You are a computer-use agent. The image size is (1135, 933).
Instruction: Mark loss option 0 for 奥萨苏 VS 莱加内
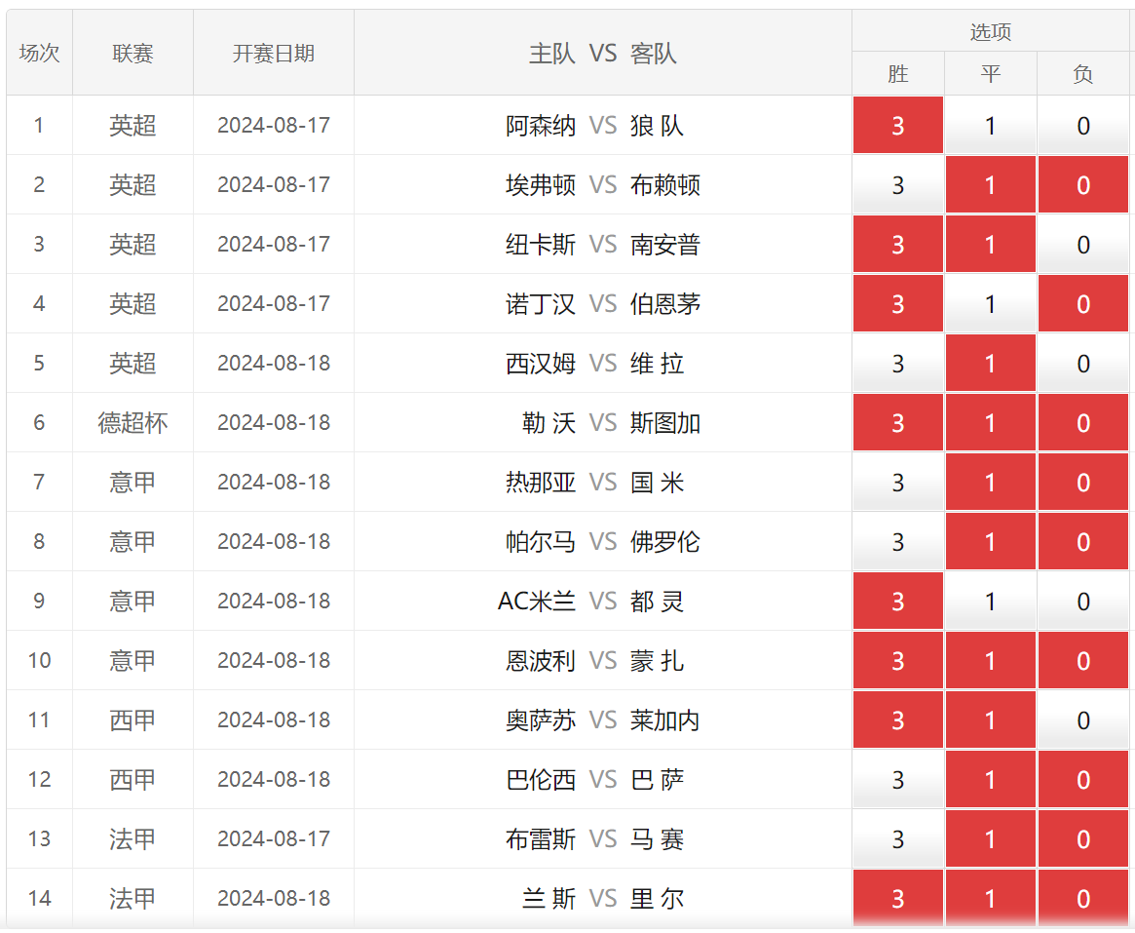point(1083,719)
